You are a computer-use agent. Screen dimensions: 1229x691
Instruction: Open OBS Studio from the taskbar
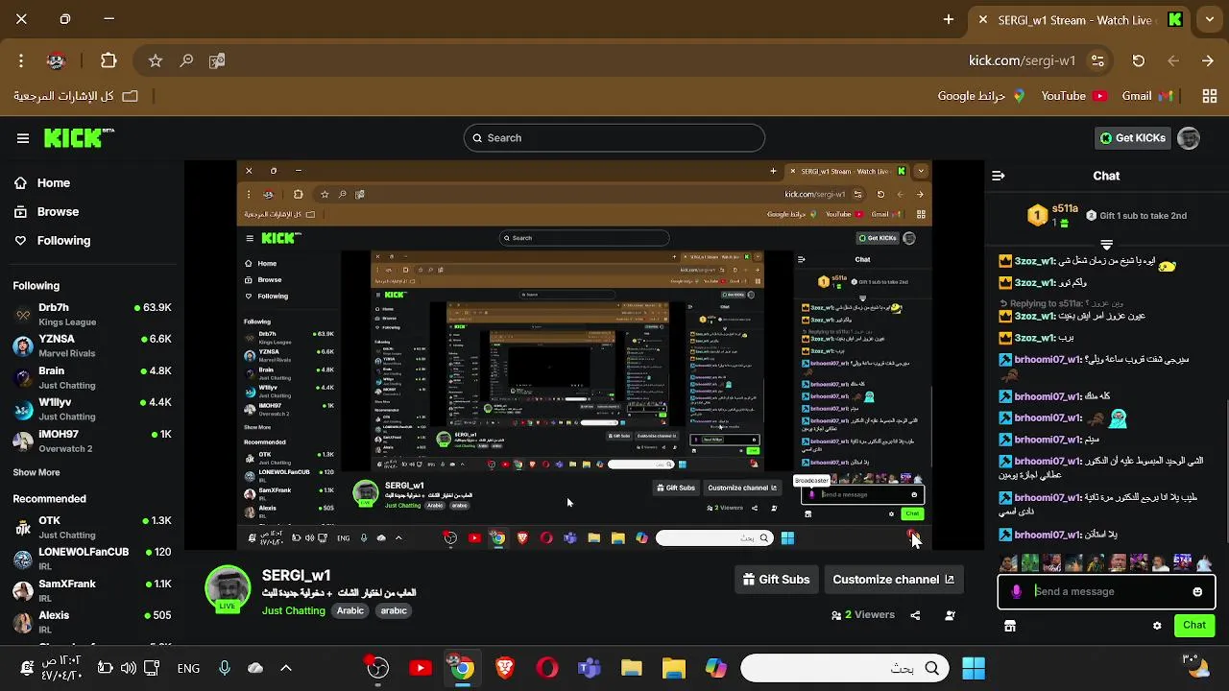(378, 669)
